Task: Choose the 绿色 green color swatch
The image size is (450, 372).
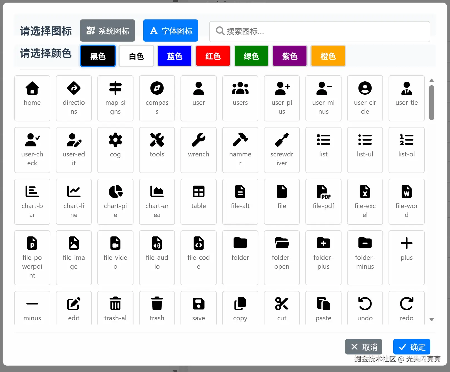Action: (251, 56)
